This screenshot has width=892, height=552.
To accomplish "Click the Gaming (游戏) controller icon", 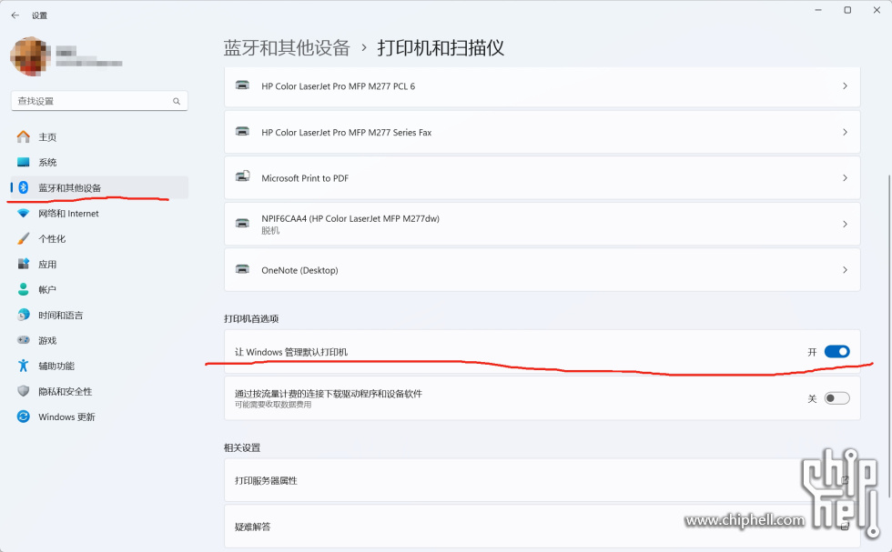I will click(24, 340).
